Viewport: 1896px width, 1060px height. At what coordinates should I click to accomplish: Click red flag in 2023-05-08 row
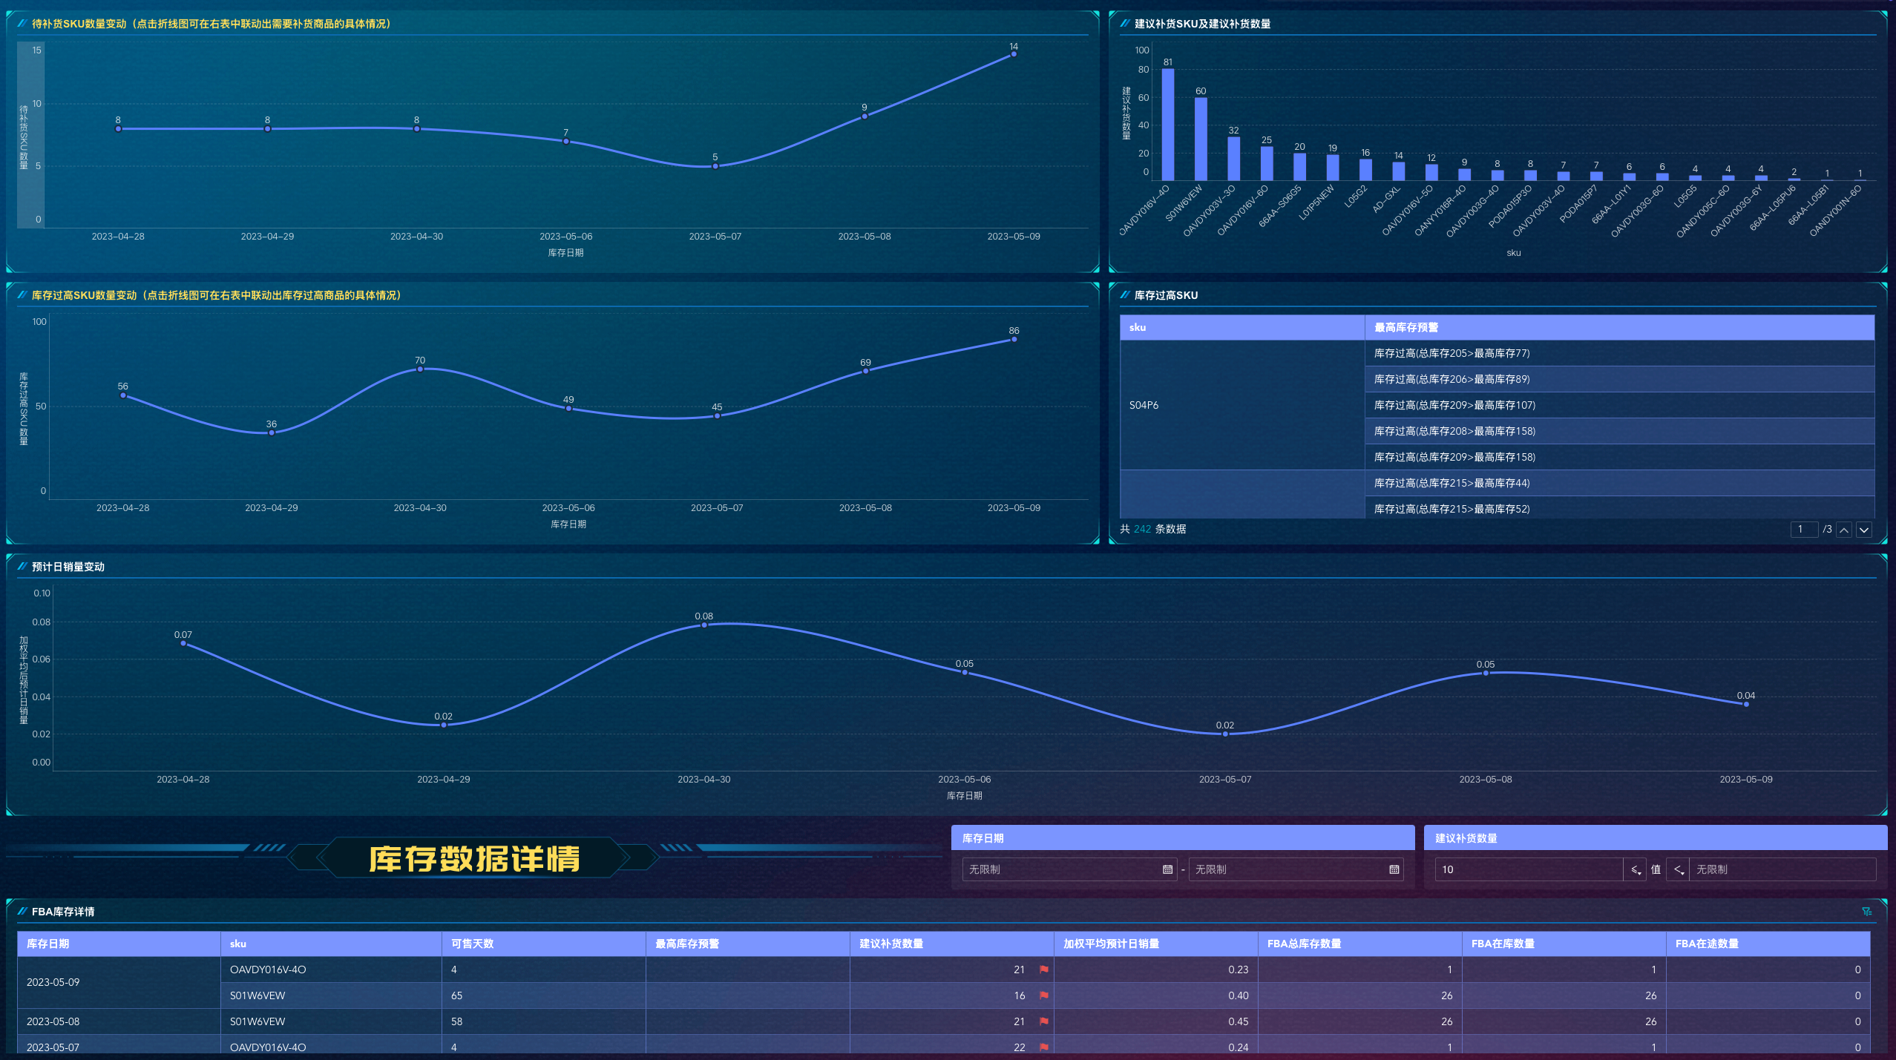coord(1044,1021)
